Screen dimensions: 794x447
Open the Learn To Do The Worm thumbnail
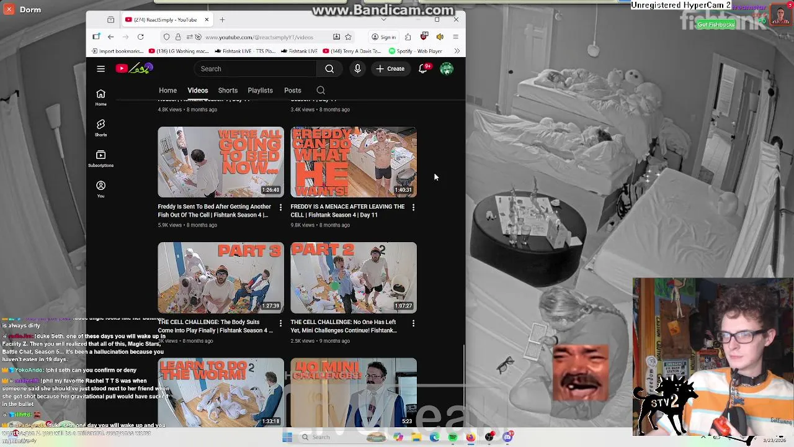[x=221, y=392]
